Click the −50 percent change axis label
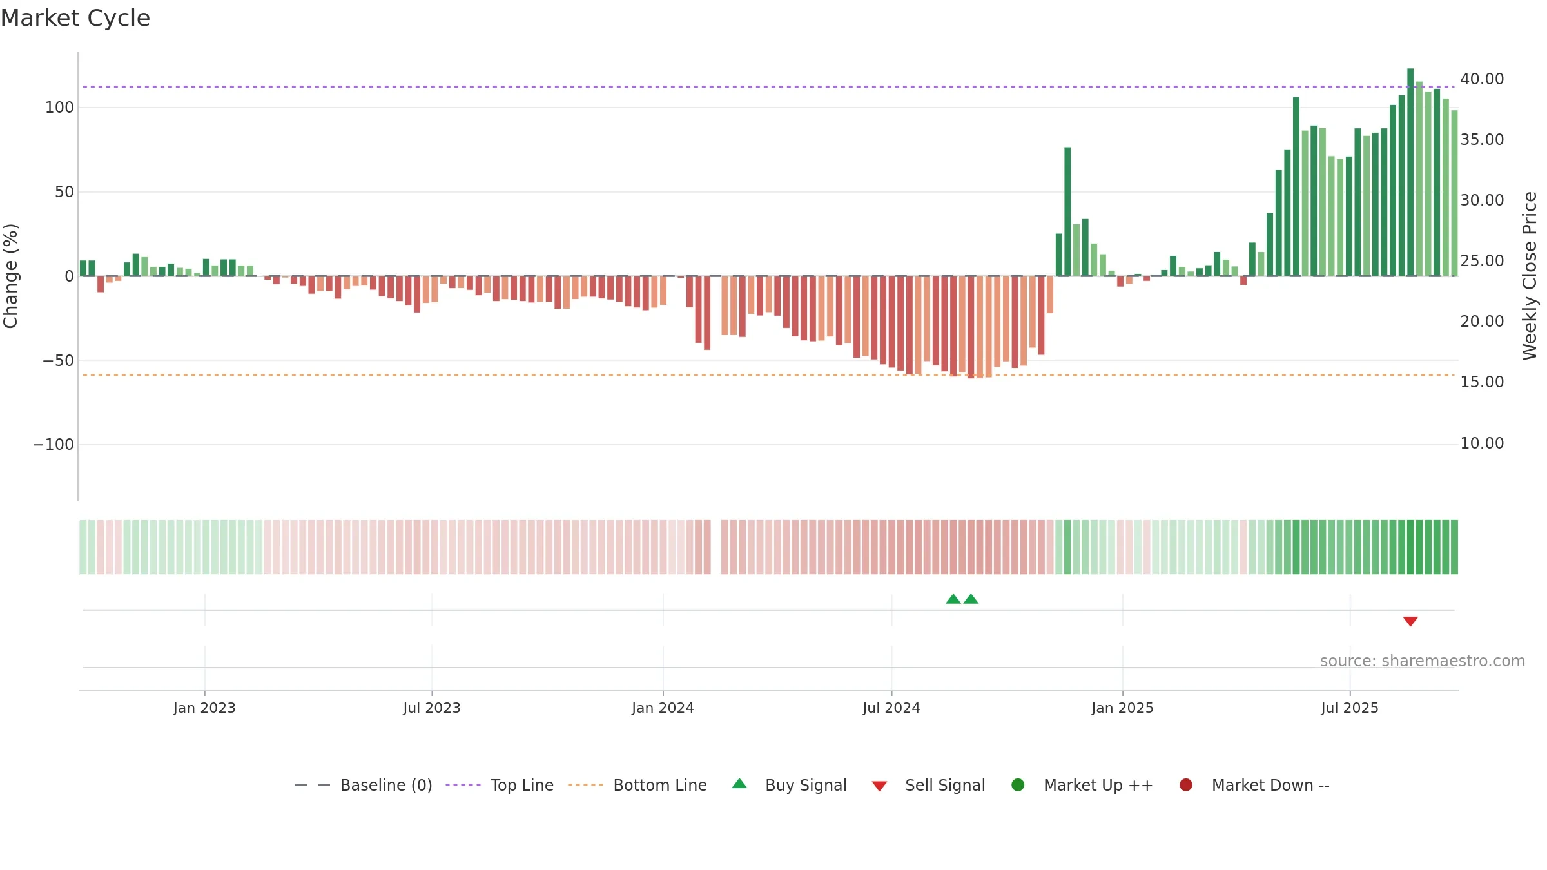The width and height of the screenshot is (1547, 870). pyautogui.click(x=59, y=361)
